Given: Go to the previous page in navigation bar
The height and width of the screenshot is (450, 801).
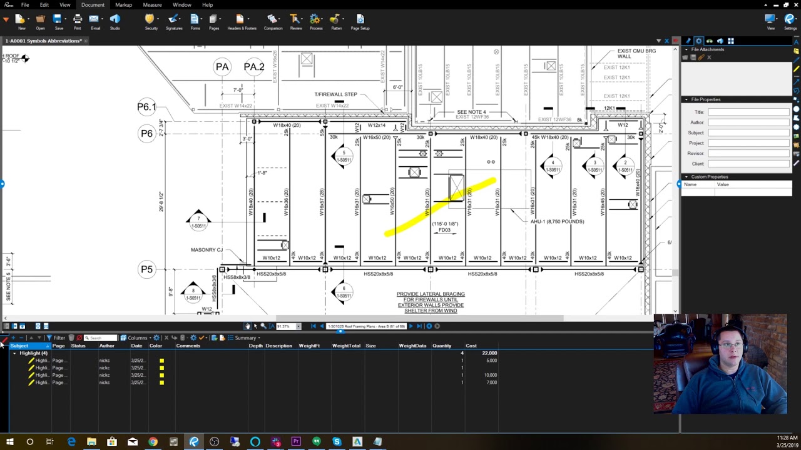Looking at the screenshot, I should 322,326.
